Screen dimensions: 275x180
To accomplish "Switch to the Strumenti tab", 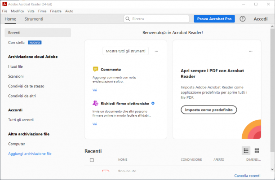I will pyautogui.click(x=34, y=19).
